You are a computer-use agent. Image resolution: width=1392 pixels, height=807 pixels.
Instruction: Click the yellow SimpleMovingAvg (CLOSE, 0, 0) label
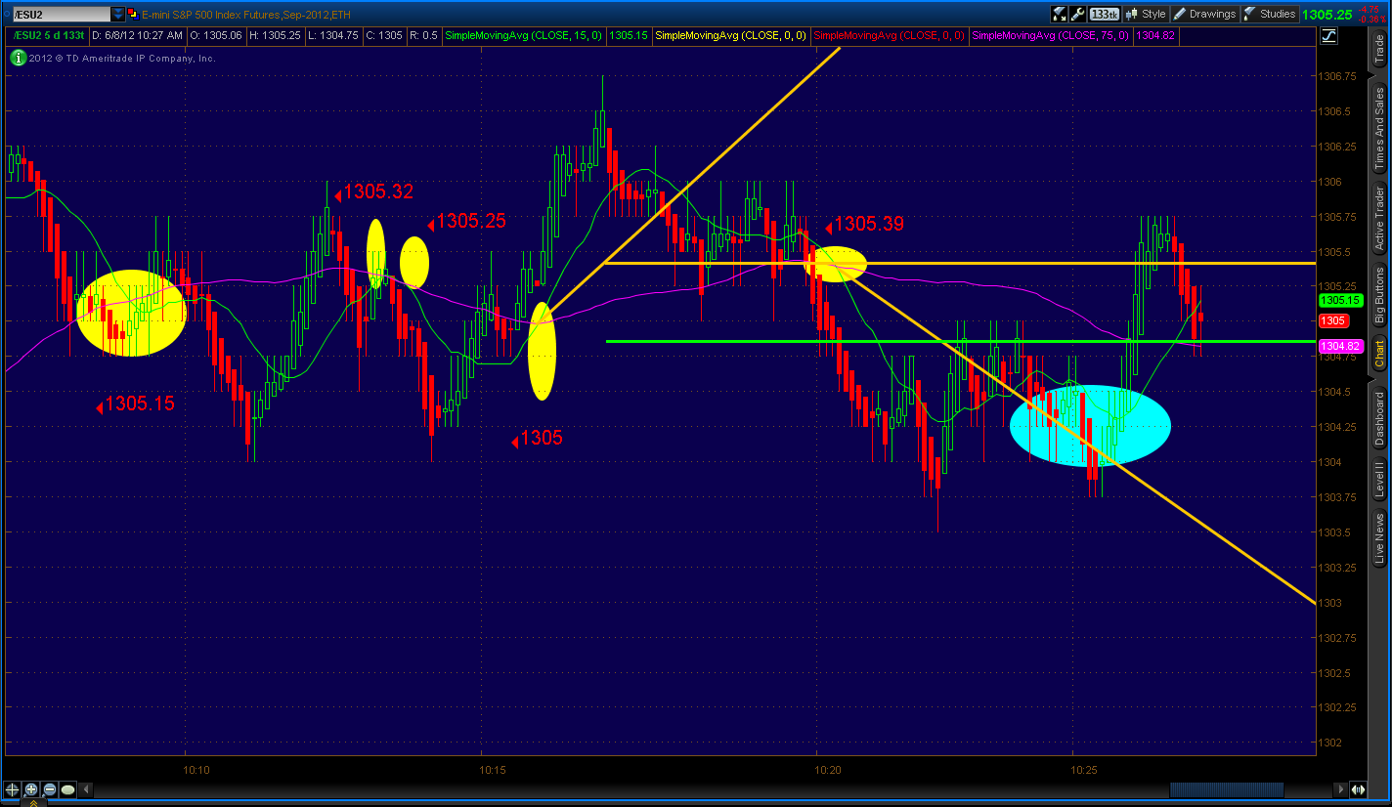(x=730, y=35)
